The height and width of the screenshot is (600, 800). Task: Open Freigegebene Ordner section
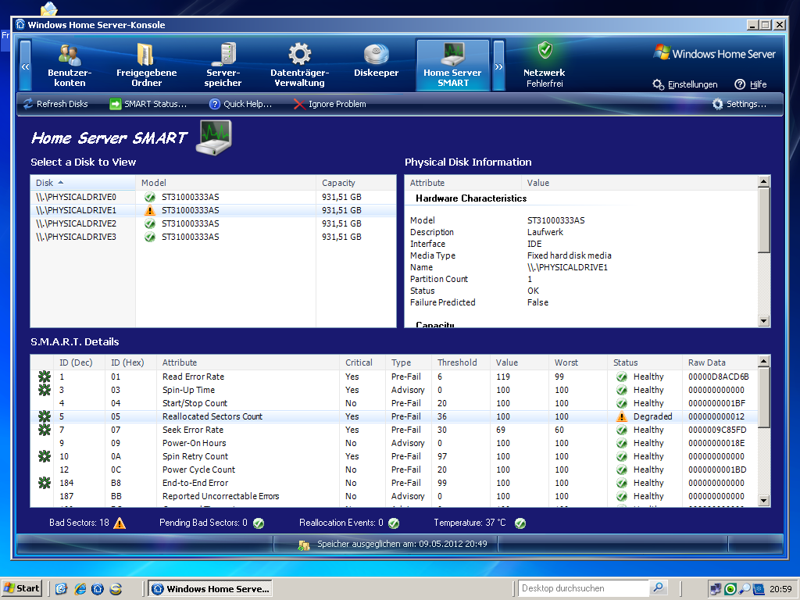coord(146,66)
